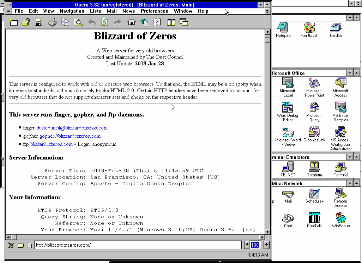Go to the home page icon
Image resolution: width=362 pixels, height=263 pixels.
(x=131, y=22)
